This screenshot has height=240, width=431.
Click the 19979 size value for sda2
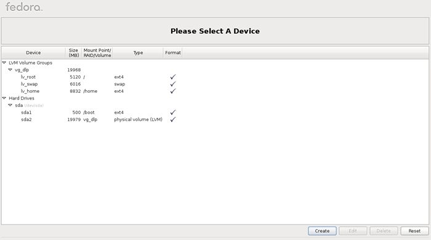(74, 120)
